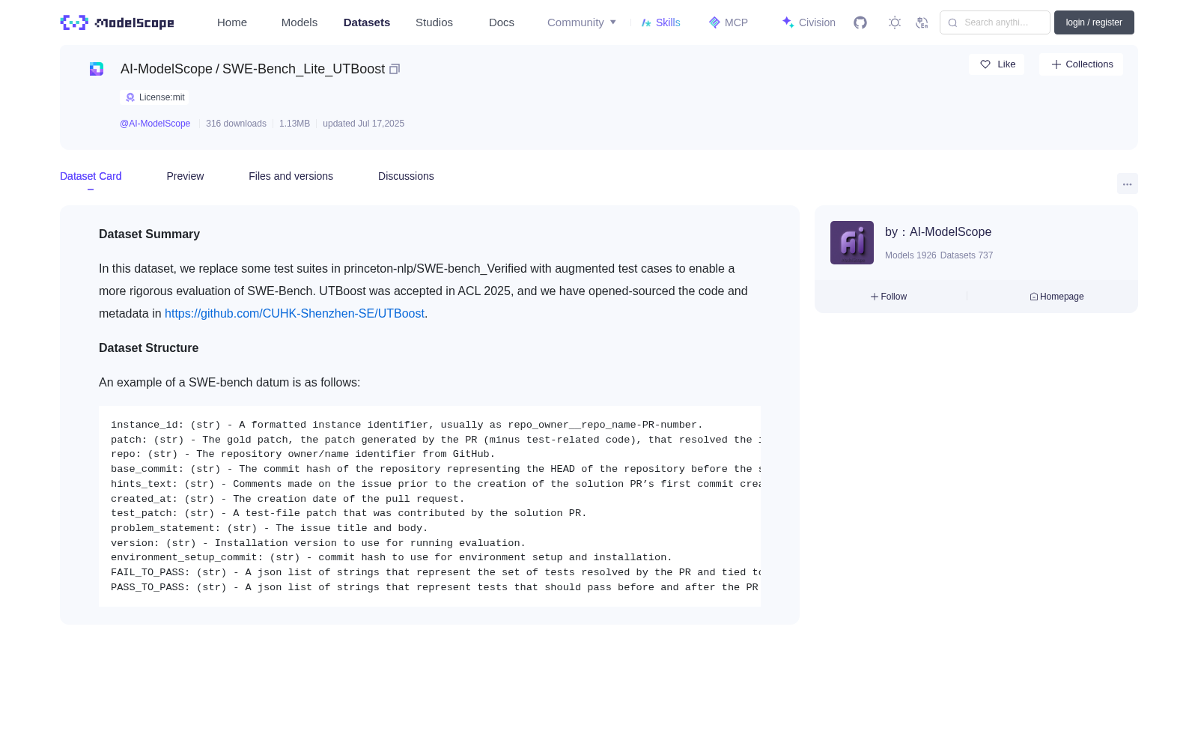Click the ModelScope logo
This screenshot has height=749, width=1198.
pyautogui.click(x=118, y=22)
